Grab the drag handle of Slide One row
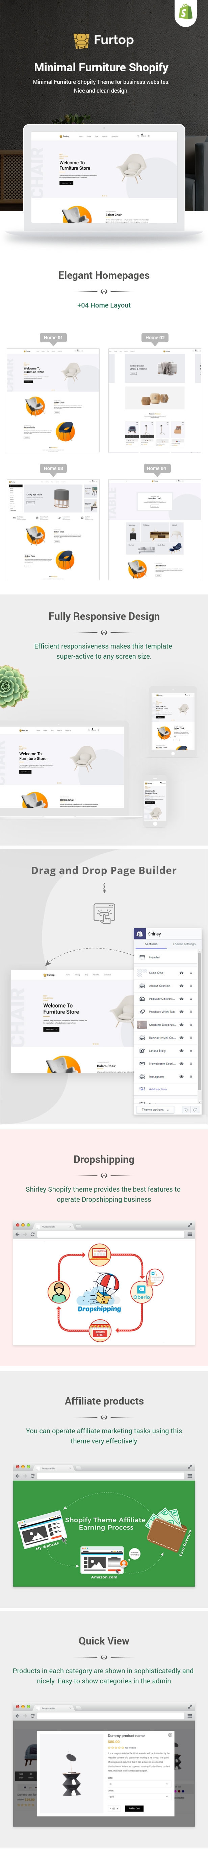208x1853 pixels. coord(191,973)
